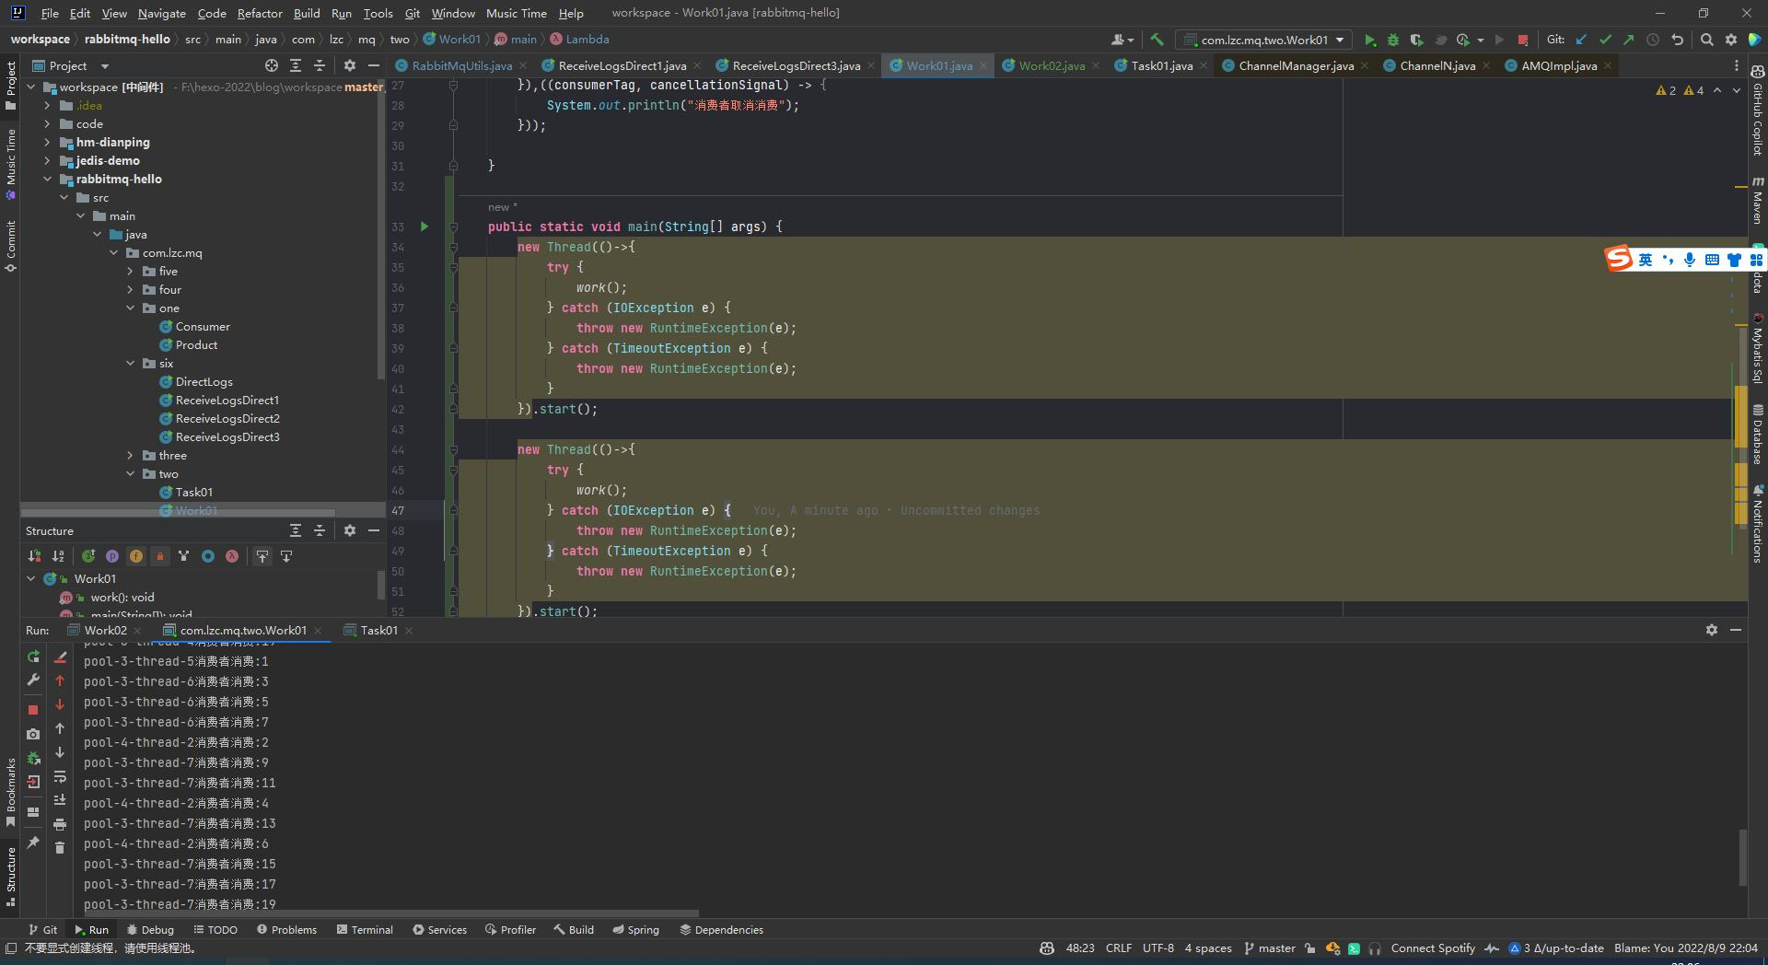Rerun the process in the Run panel

(33, 657)
